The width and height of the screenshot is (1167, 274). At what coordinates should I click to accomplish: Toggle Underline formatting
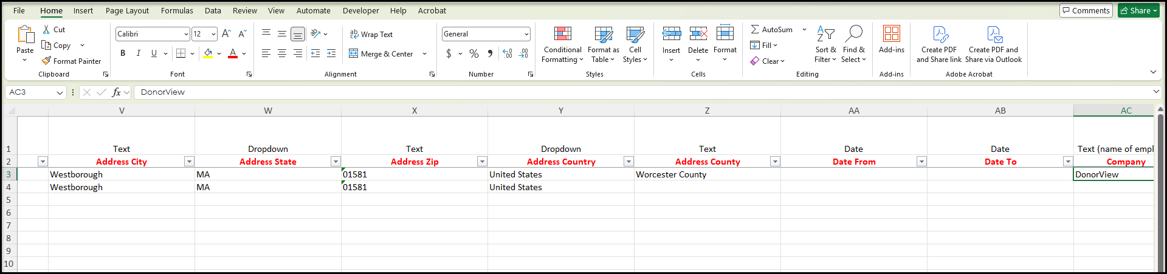[154, 53]
